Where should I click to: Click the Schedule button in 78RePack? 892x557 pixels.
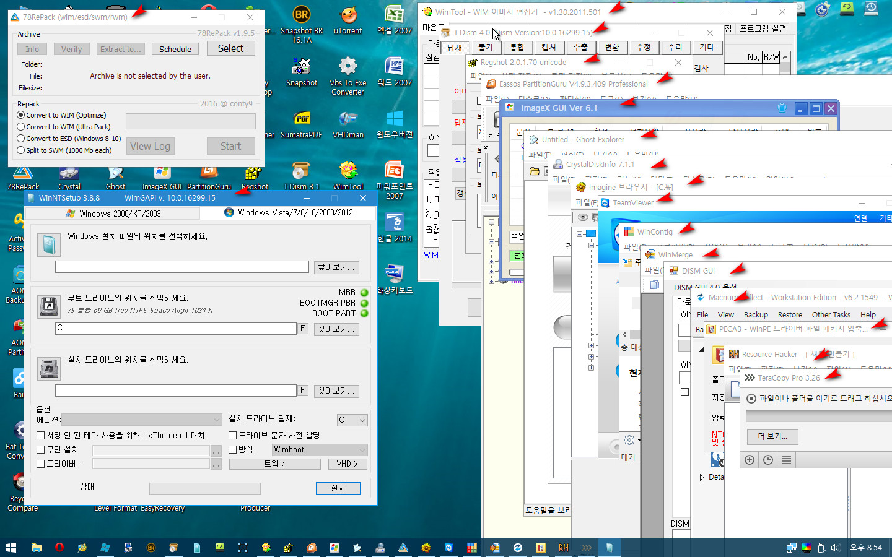tap(175, 49)
